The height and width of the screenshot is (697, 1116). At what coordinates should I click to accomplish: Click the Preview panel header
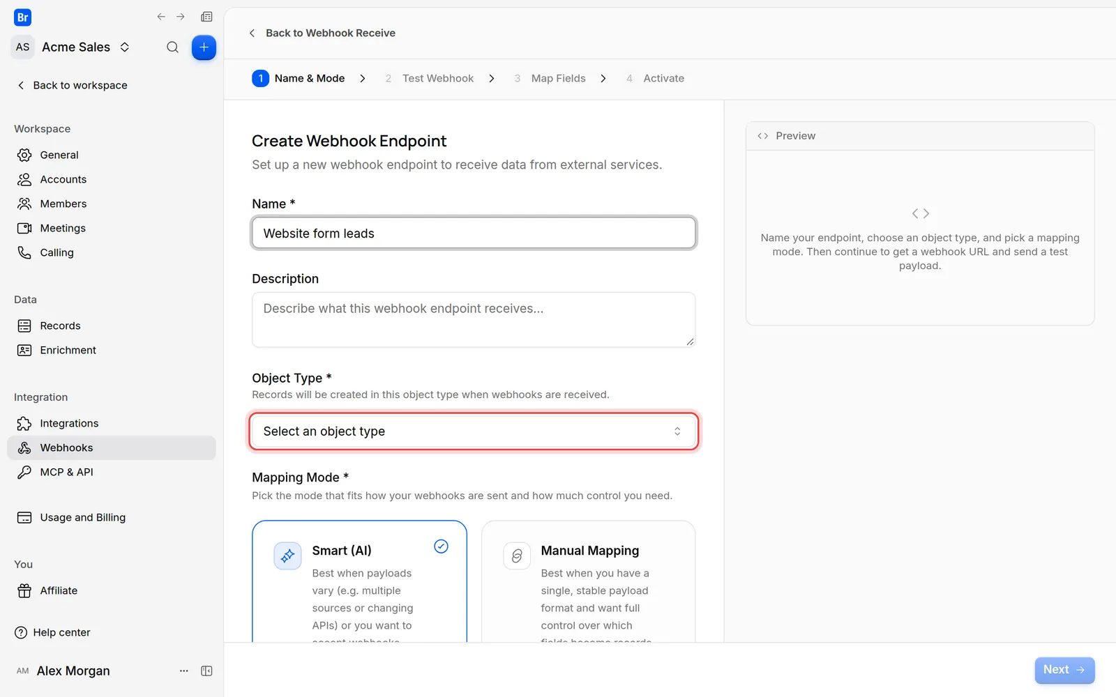[x=920, y=136]
